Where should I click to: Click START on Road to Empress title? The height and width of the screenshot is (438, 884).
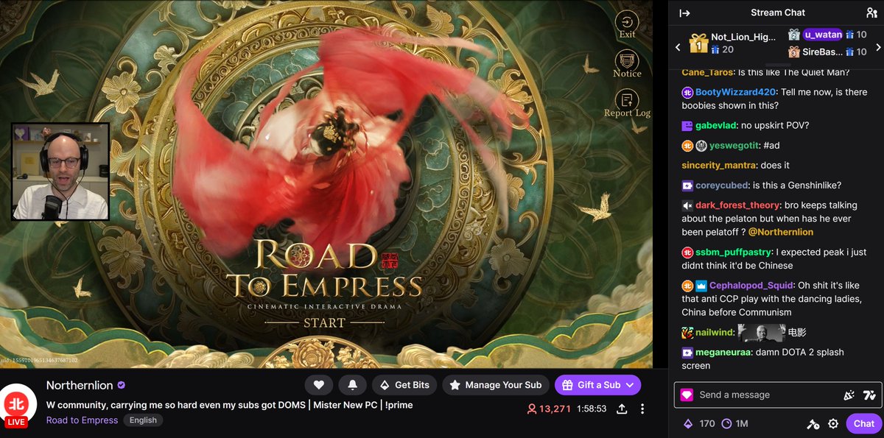point(324,322)
